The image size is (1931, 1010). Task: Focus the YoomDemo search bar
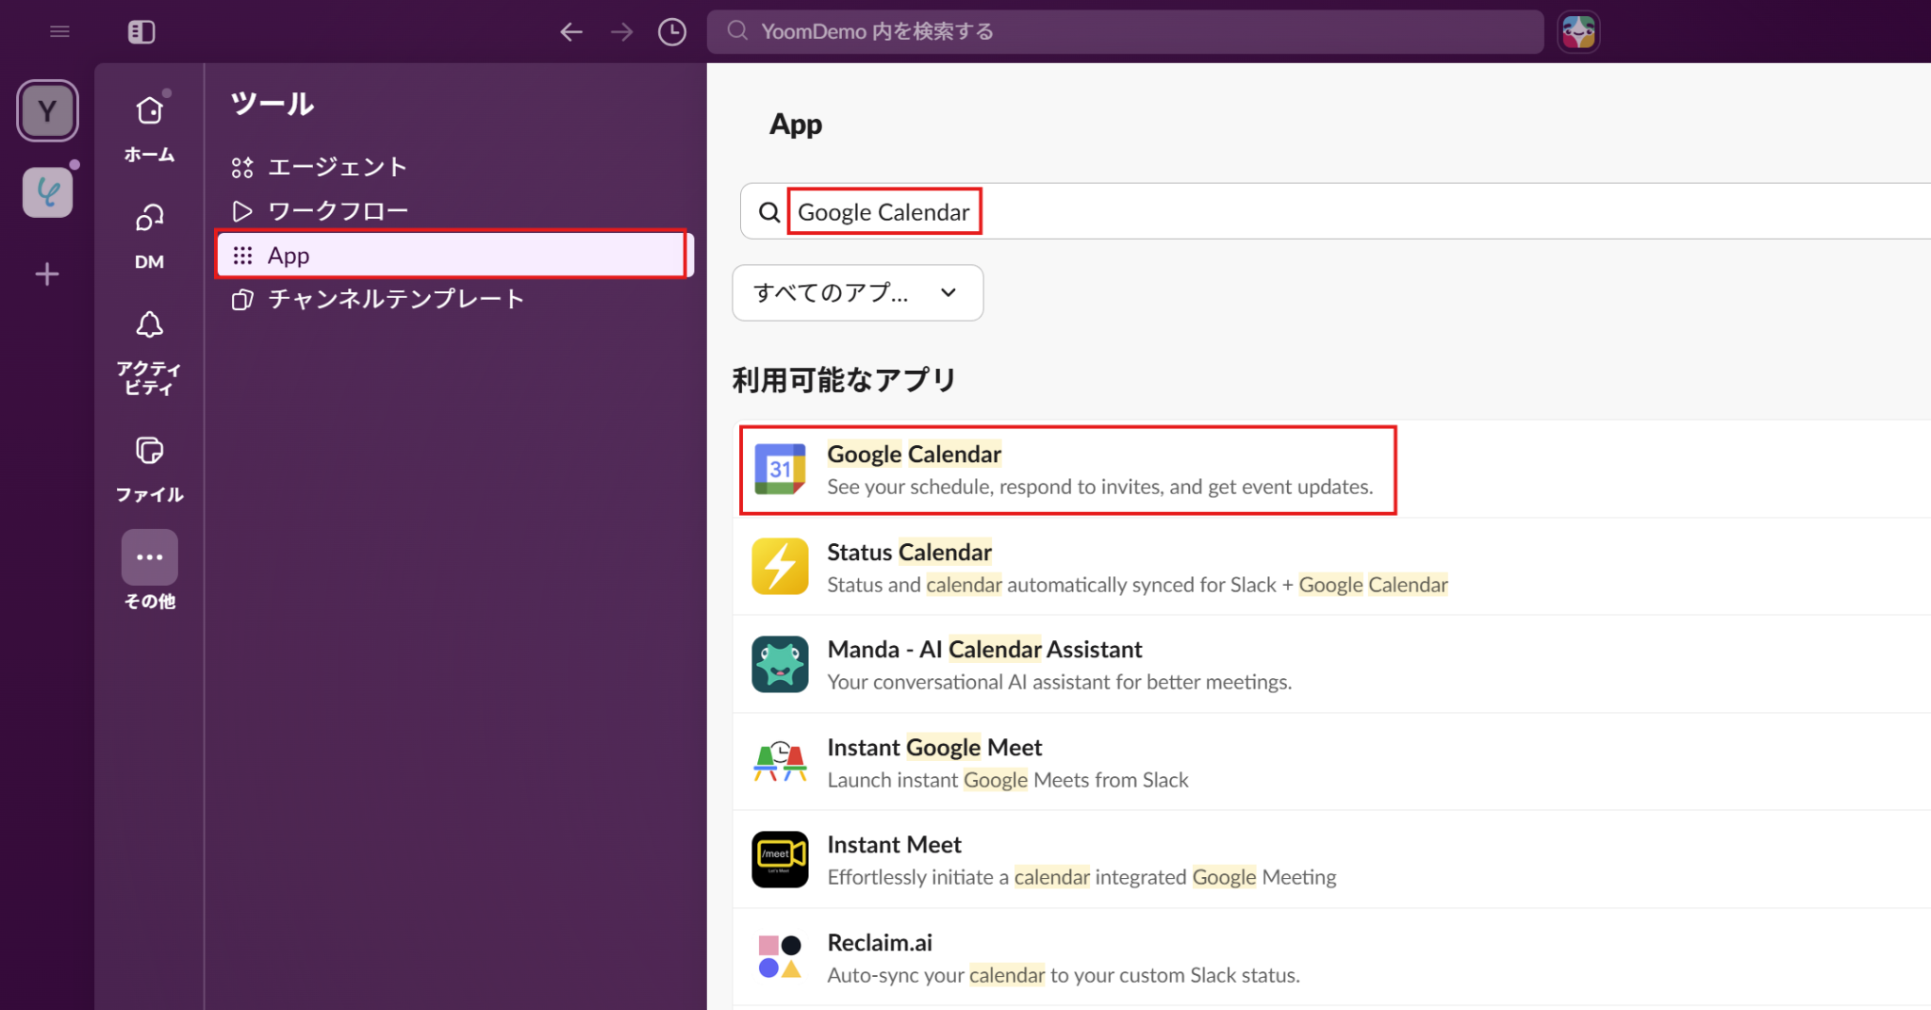pyautogui.click(x=1125, y=32)
